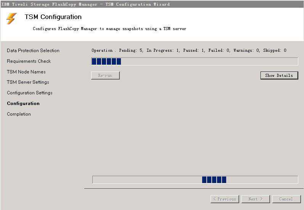Image resolution: width=304 pixels, height=210 pixels.
Task: Click the Re-run button
Action: tap(105, 75)
